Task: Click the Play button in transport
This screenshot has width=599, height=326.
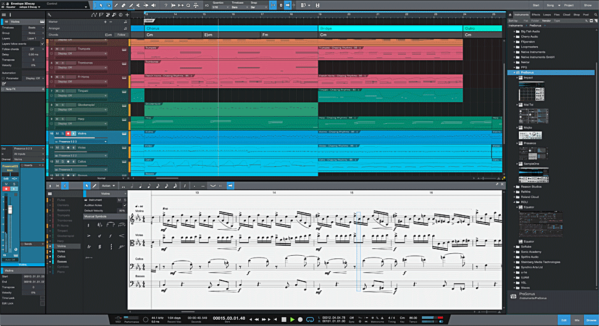Action: [x=292, y=319]
